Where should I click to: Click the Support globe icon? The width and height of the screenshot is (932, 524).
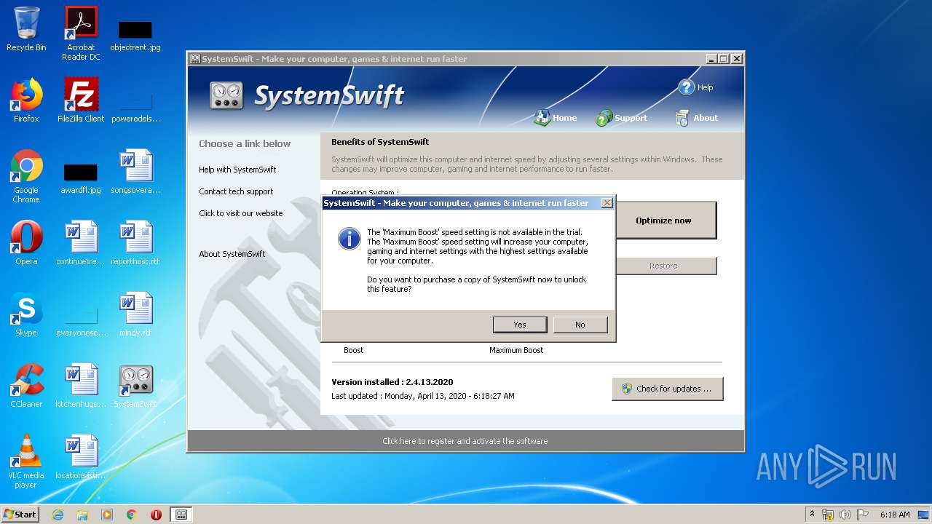604,118
